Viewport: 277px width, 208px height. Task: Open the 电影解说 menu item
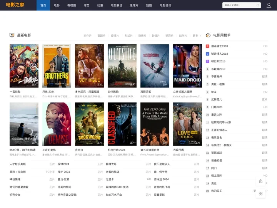pos(116,5)
